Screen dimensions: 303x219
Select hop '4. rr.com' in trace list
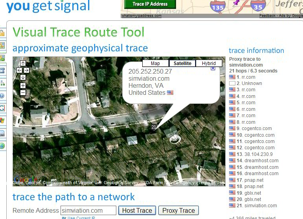[x=246, y=96]
